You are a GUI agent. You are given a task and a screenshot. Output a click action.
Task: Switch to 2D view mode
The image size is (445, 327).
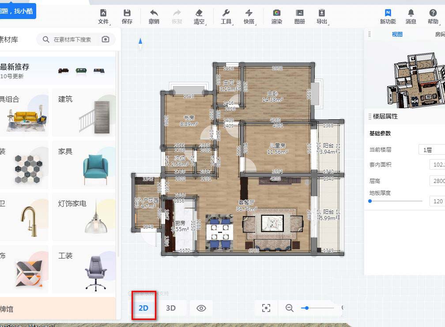[x=143, y=308]
